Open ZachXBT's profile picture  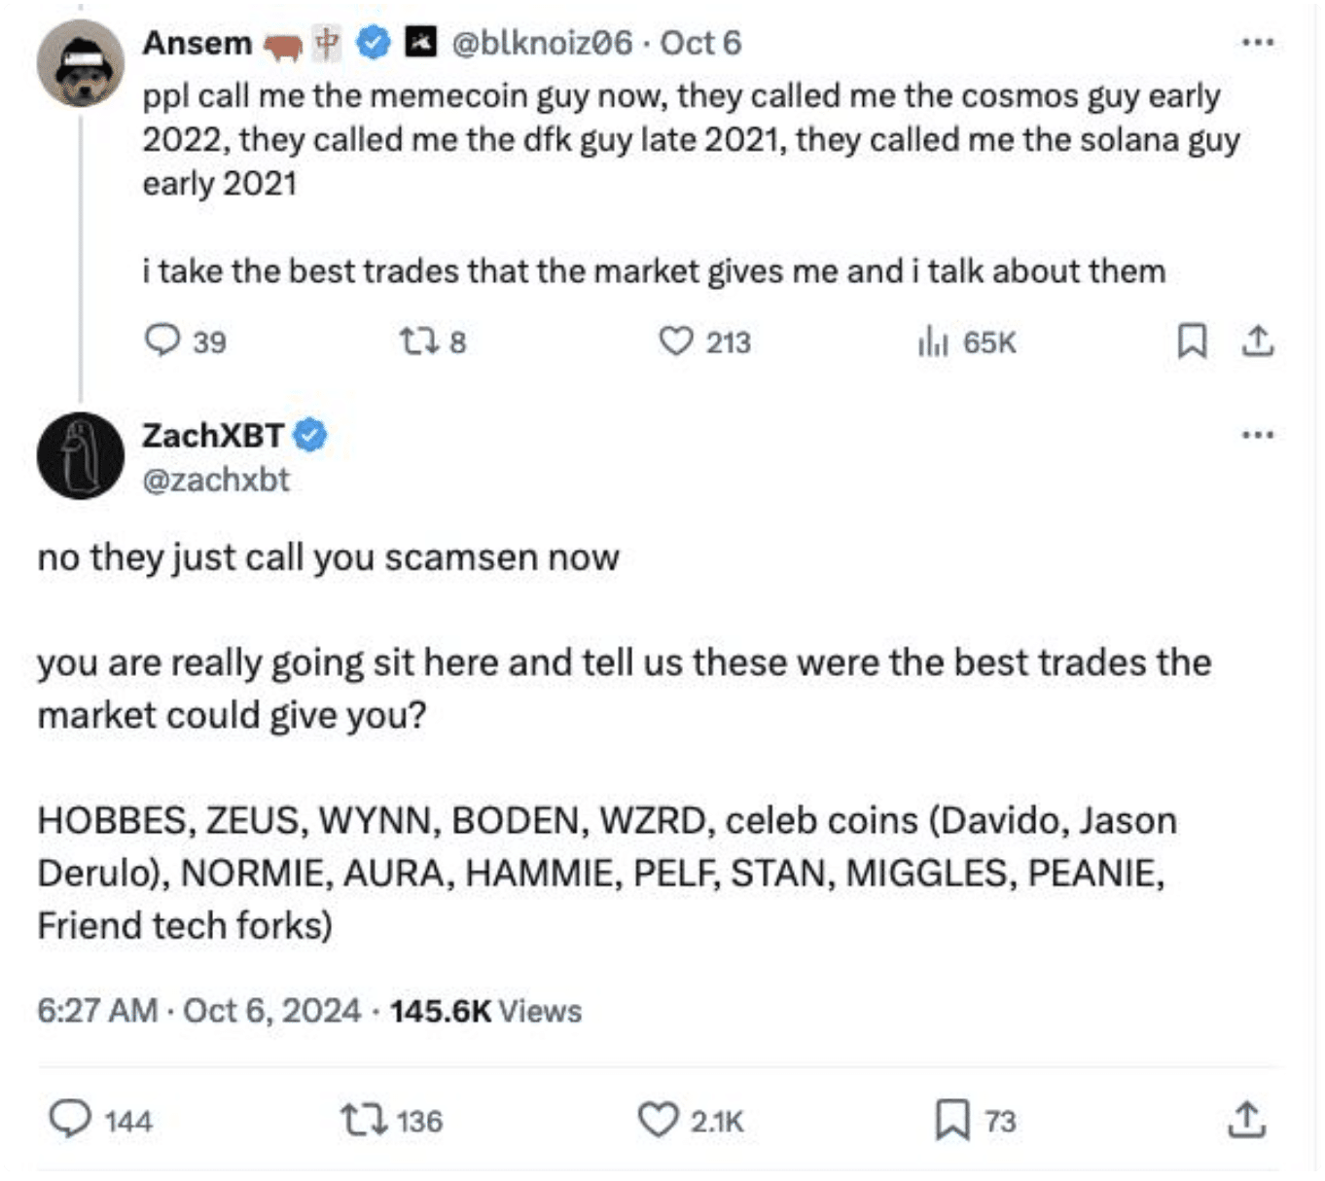coord(80,455)
